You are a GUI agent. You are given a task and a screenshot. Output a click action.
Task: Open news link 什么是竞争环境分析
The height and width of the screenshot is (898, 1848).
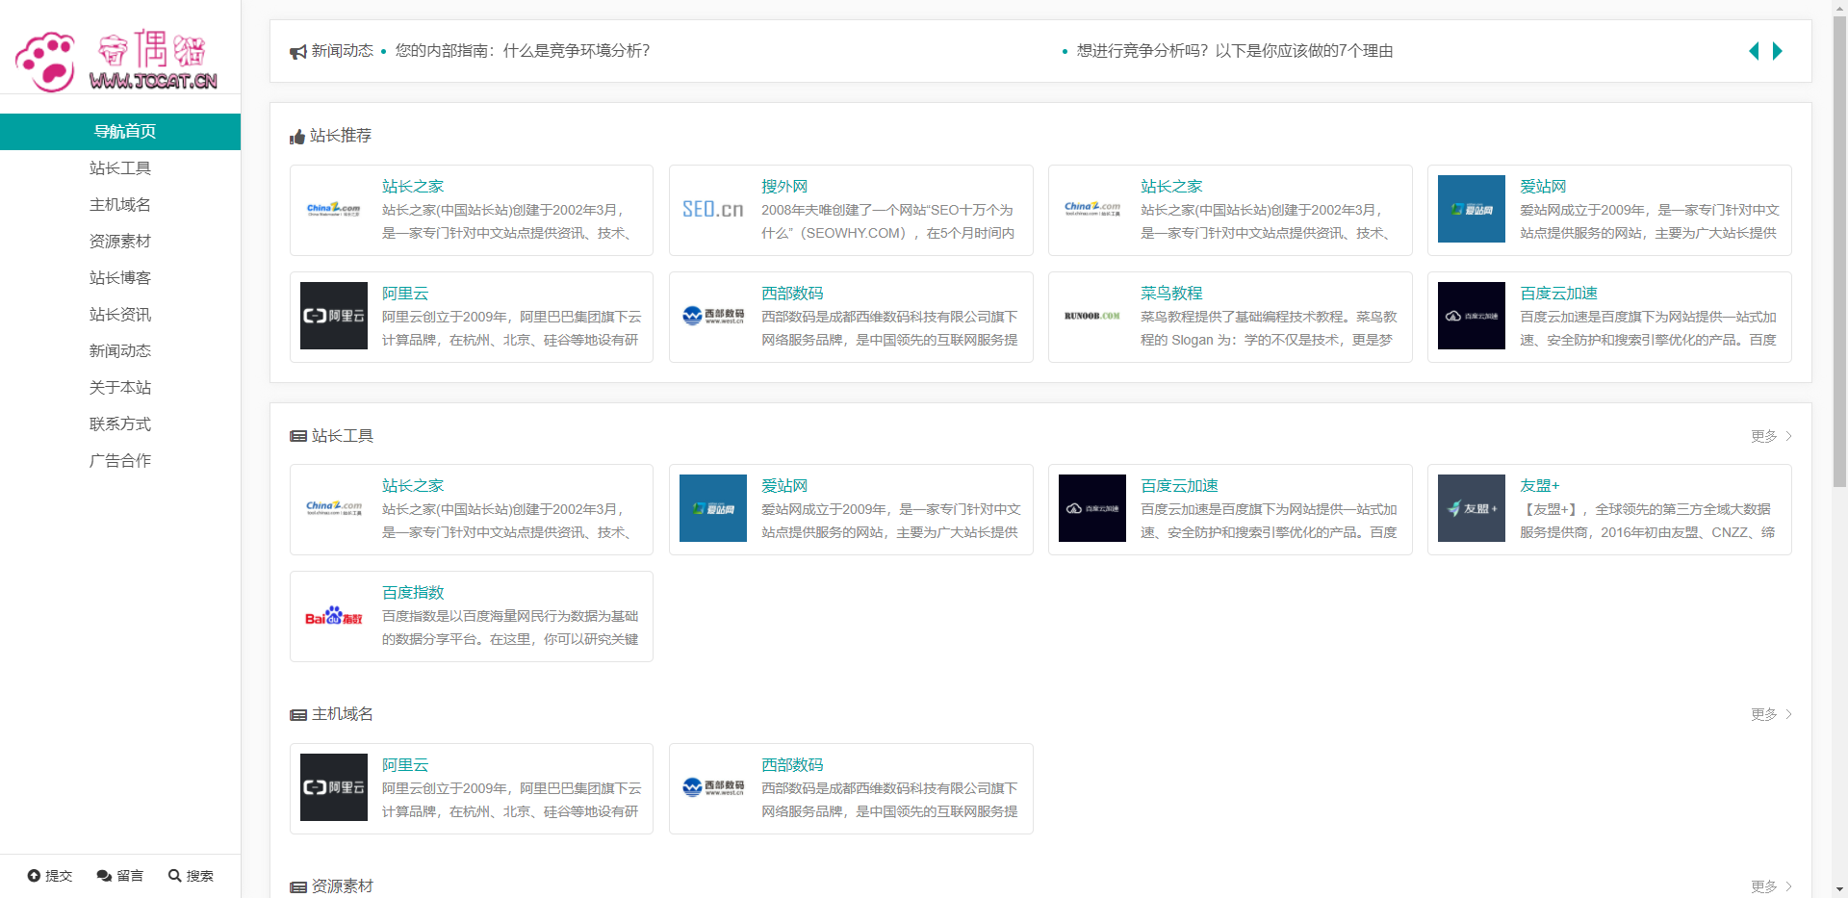coord(523,51)
